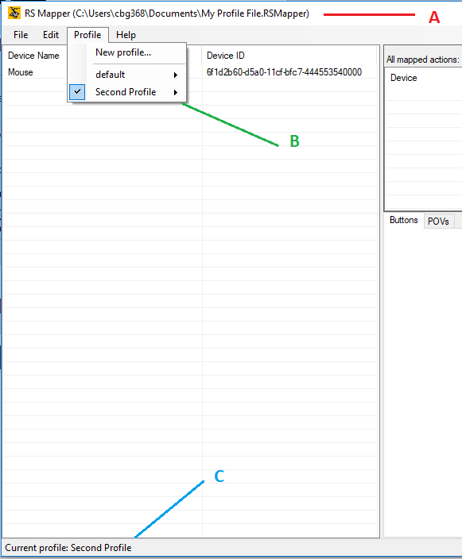Click the Device ID column header
Image resolution: width=462 pixels, height=559 pixels.
pos(226,56)
